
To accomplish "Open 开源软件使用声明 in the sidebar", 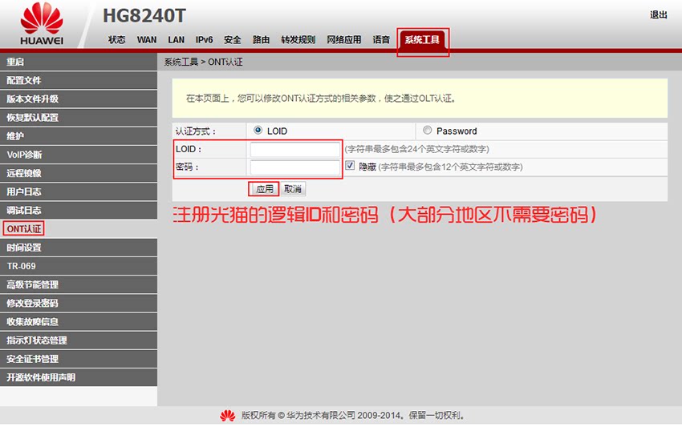I will point(79,377).
